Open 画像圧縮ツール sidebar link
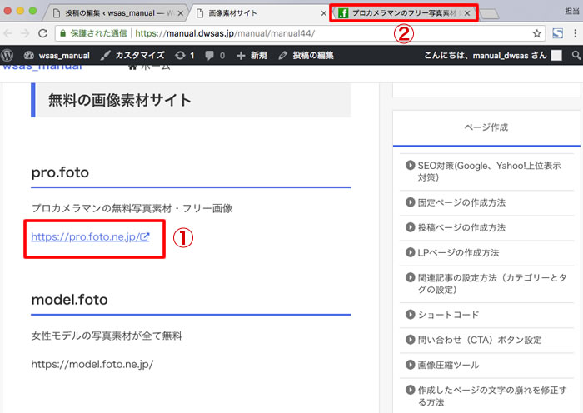Screen dimensions: 583x413 448,365
